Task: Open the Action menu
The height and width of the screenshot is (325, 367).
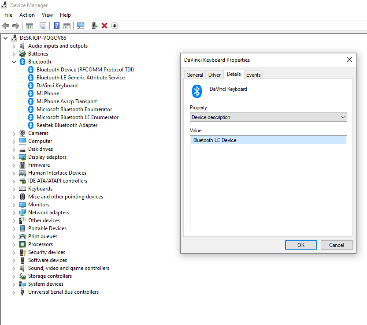Action: coord(27,15)
